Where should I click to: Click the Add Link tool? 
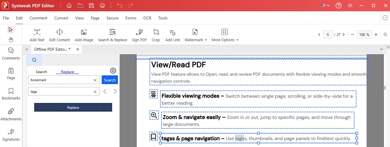tap(173, 35)
